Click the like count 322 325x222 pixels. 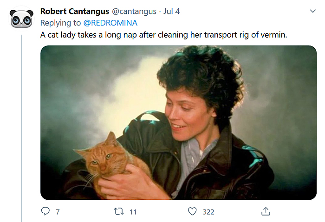(x=208, y=212)
